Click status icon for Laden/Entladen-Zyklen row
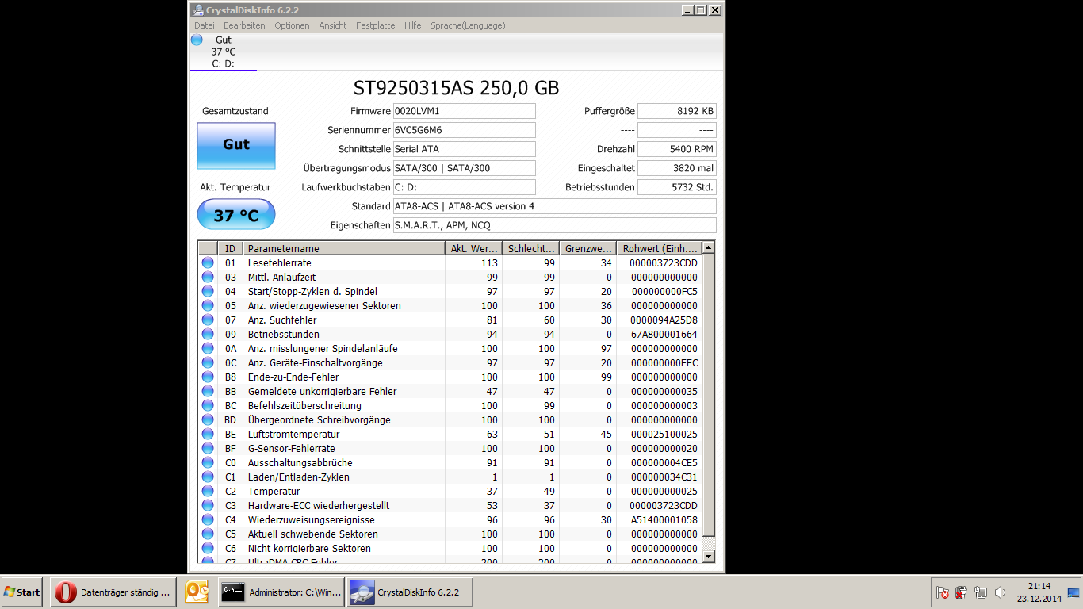1083x609 pixels. click(208, 477)
